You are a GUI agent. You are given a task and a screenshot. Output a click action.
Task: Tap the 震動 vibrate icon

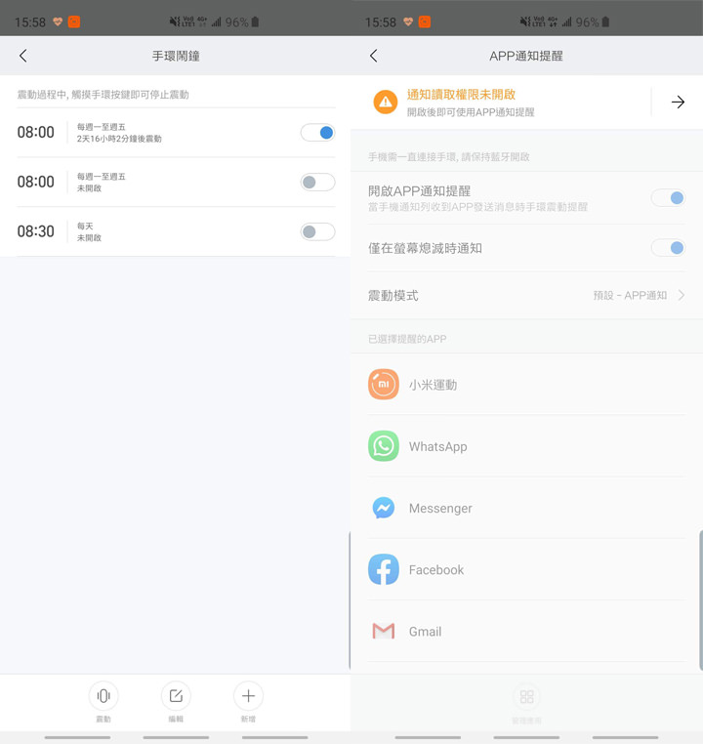pos(103,696)
